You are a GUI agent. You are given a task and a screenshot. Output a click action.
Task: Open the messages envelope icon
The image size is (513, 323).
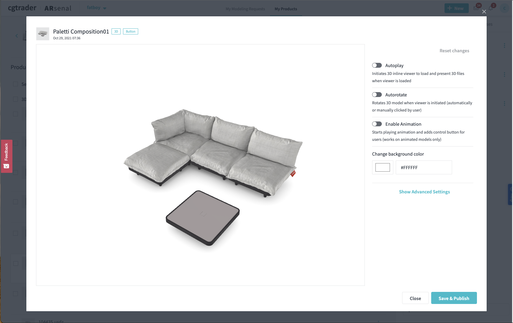476,8
